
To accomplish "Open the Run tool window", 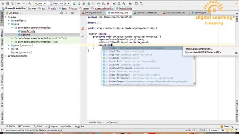I will point(80,127).
